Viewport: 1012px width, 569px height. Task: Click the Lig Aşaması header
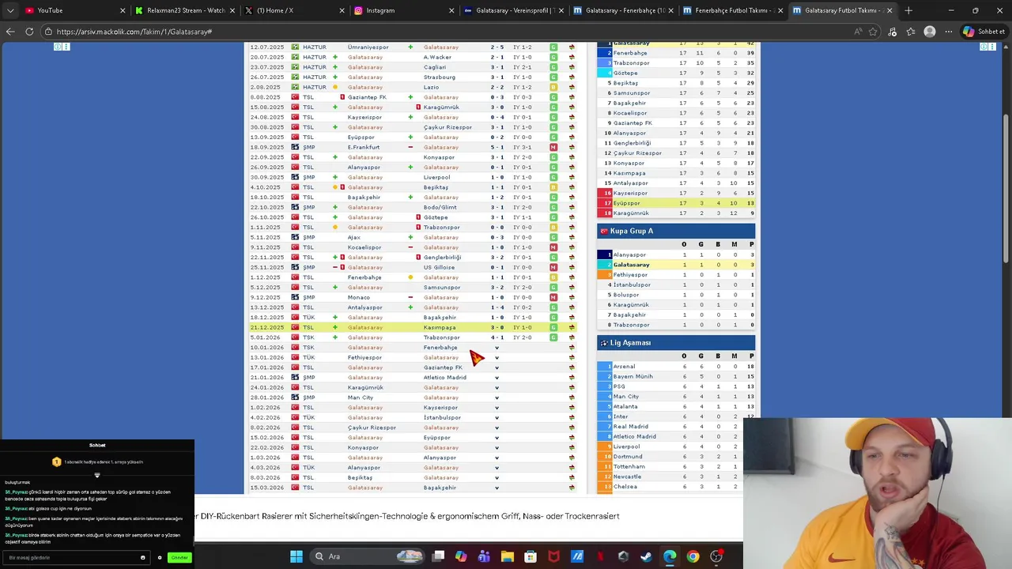coord(676,343)
